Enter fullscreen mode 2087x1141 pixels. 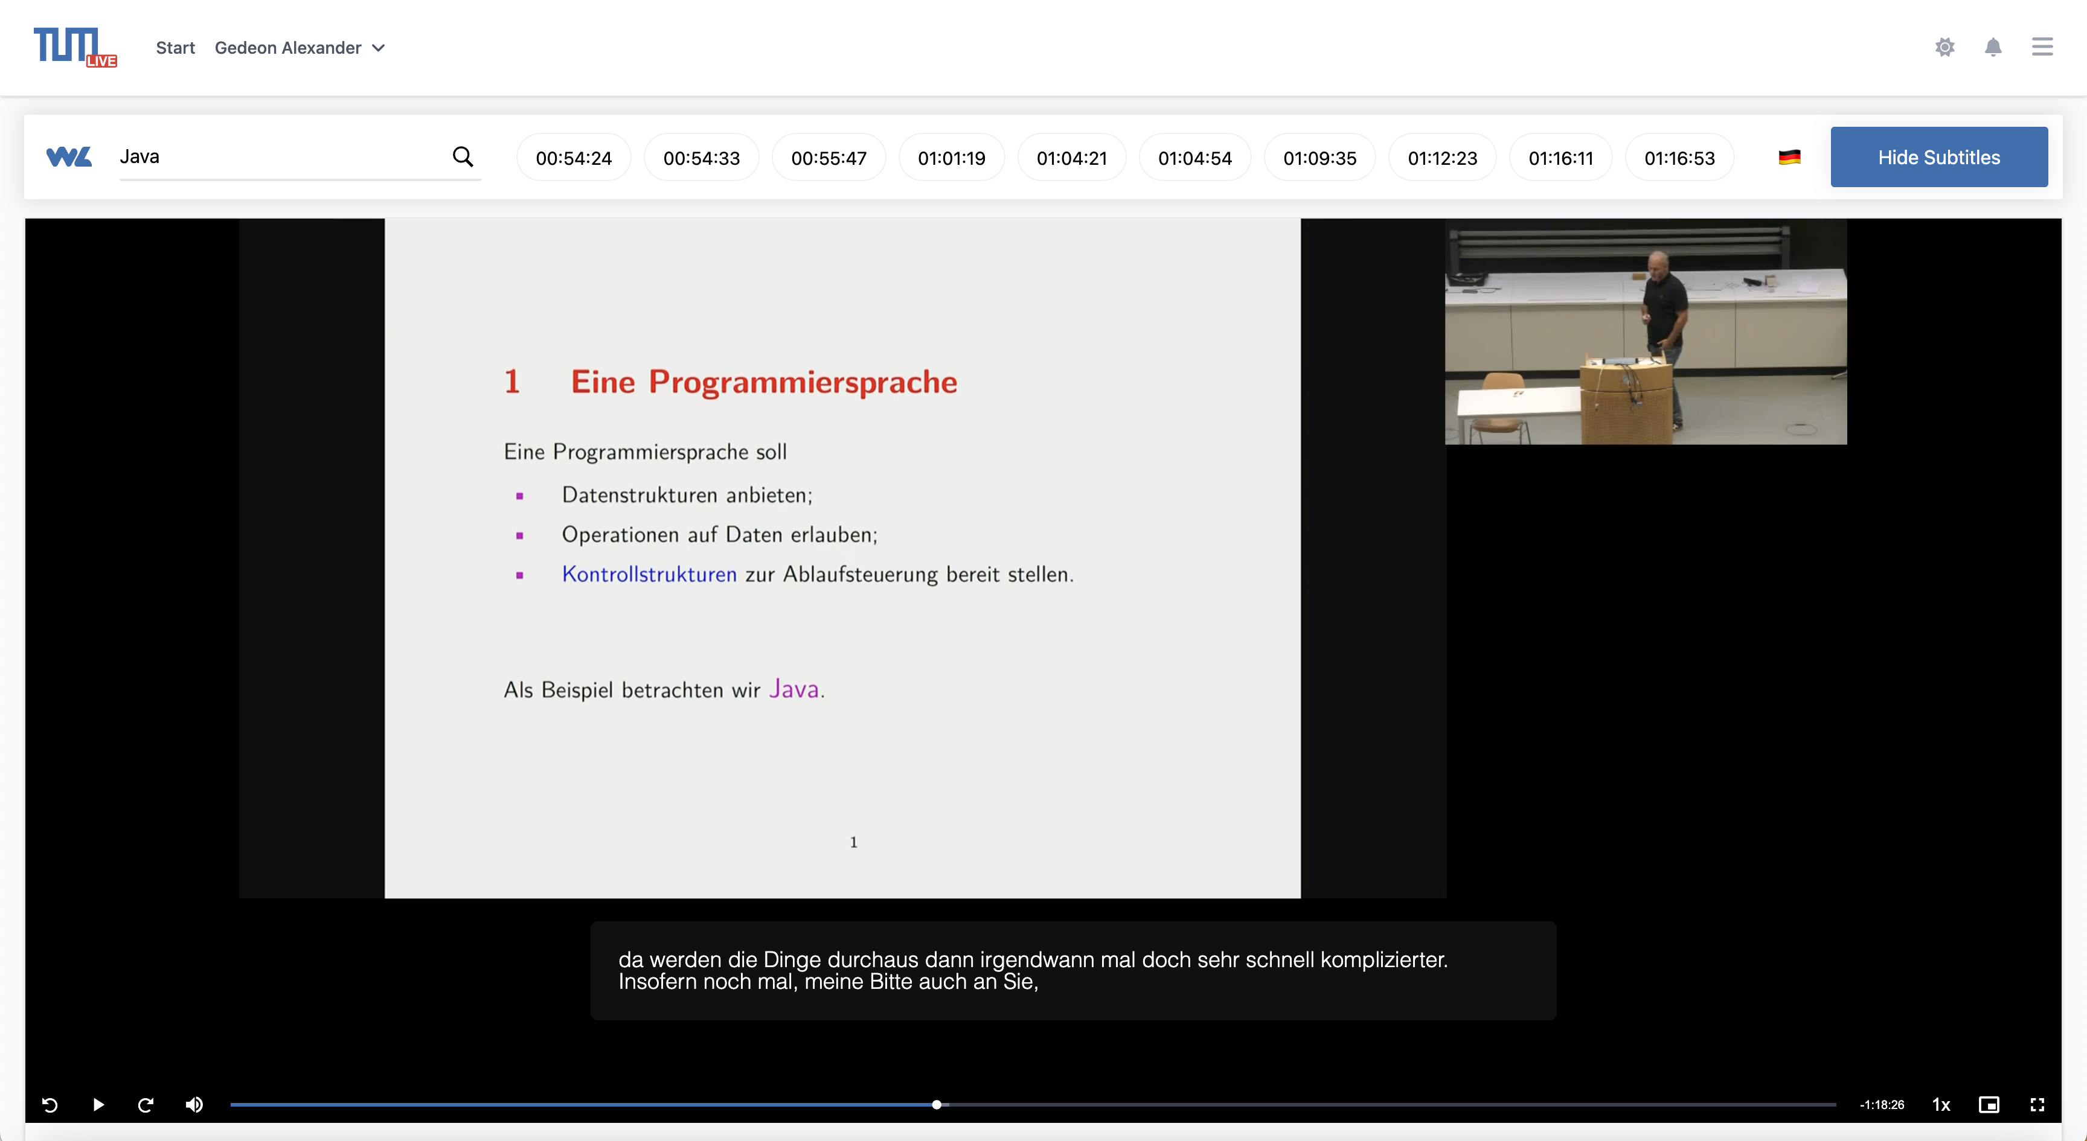tap(2037, 1105)
